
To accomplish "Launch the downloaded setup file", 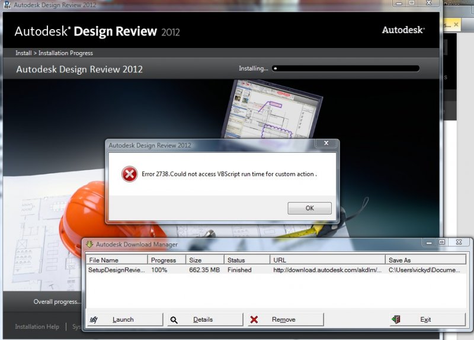I will 125,319.
